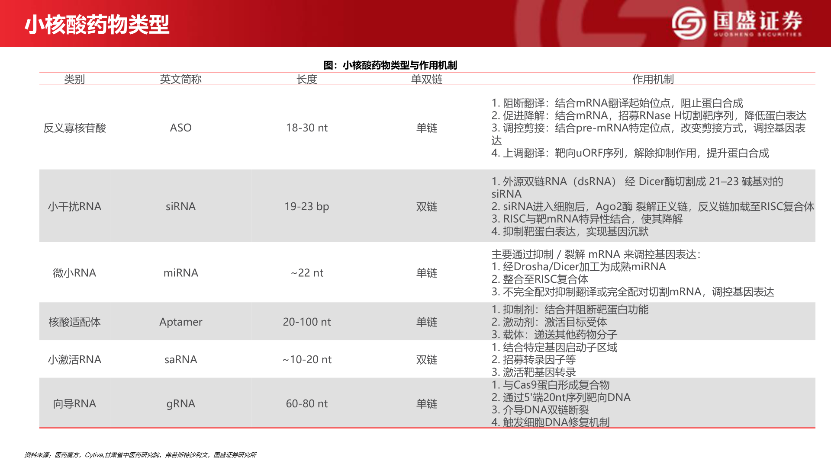Click the 类别 column header
Screen dimensions: 831x467
coord(74,79)
